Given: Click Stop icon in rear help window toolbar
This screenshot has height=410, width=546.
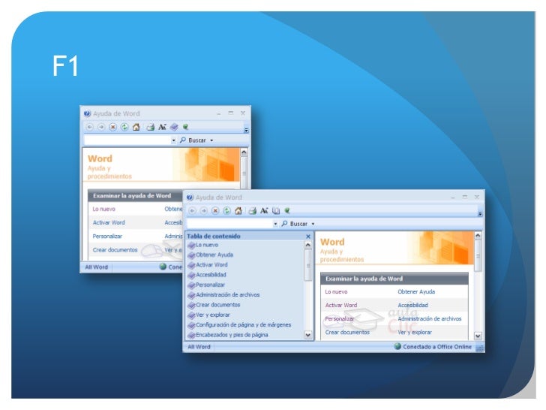Looking at the screenshot, I should pos(112,127).
